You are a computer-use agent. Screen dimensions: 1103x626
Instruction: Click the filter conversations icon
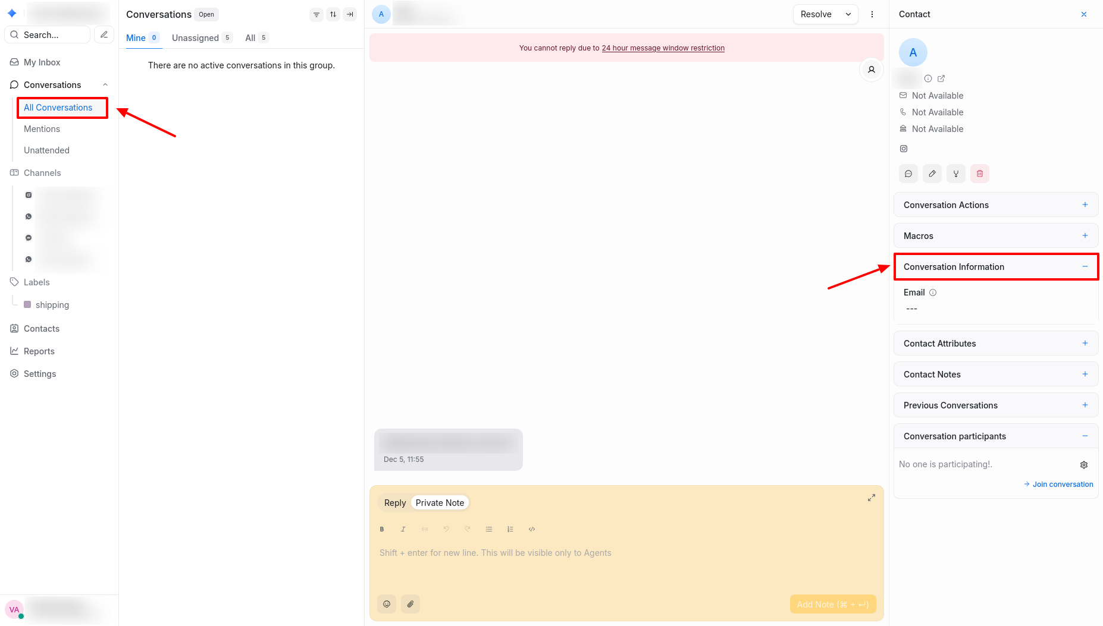(x=317, y=14)
